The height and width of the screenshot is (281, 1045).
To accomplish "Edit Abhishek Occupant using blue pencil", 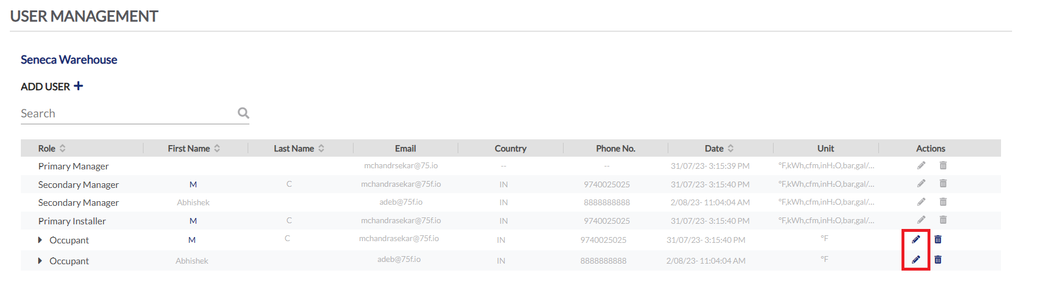I will click(916, 260).
